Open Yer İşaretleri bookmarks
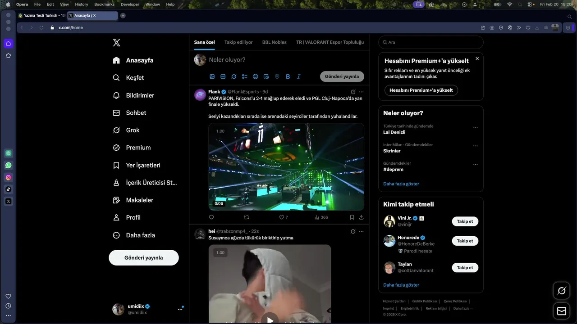577x324 pixels. tap(137, 165)
